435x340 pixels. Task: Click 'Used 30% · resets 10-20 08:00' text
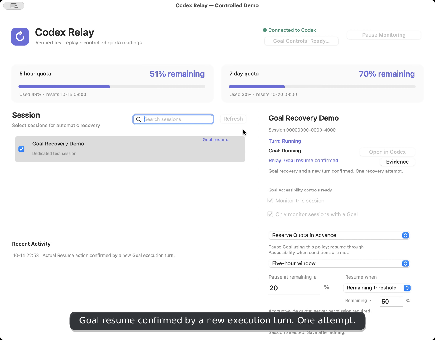tap(263, 94)
